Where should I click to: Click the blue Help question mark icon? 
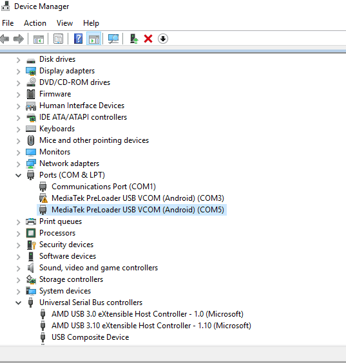tap(78, 39)
